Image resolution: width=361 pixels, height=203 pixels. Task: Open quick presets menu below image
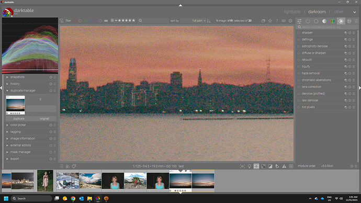[x=62, y=166]
